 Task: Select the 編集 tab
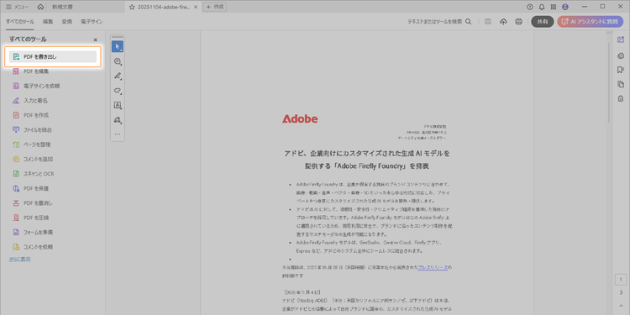tap(48, 22)
